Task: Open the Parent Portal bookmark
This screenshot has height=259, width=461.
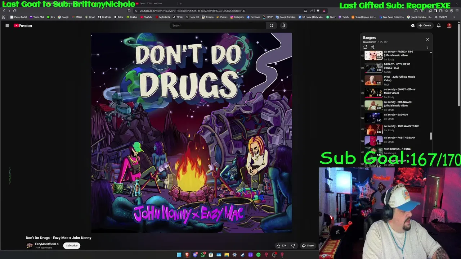Action: point(19,17)
